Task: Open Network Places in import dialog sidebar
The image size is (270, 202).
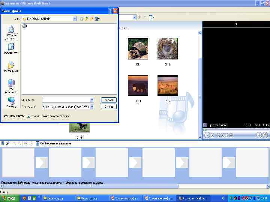Action: pyautogui.click(x=11, y=102)
